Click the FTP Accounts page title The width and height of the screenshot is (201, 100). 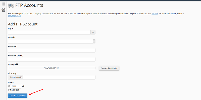point(29,5)
